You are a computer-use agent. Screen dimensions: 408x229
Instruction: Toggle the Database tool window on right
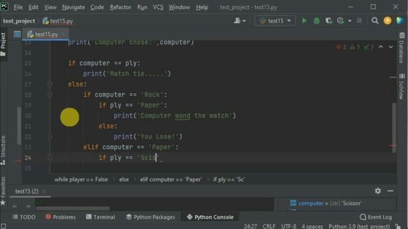[x=402, y=48]
